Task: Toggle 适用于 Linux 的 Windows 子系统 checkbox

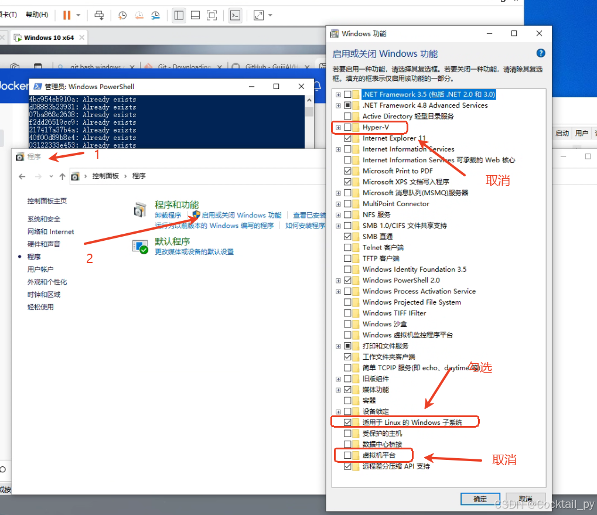Action: coord(347,422)
